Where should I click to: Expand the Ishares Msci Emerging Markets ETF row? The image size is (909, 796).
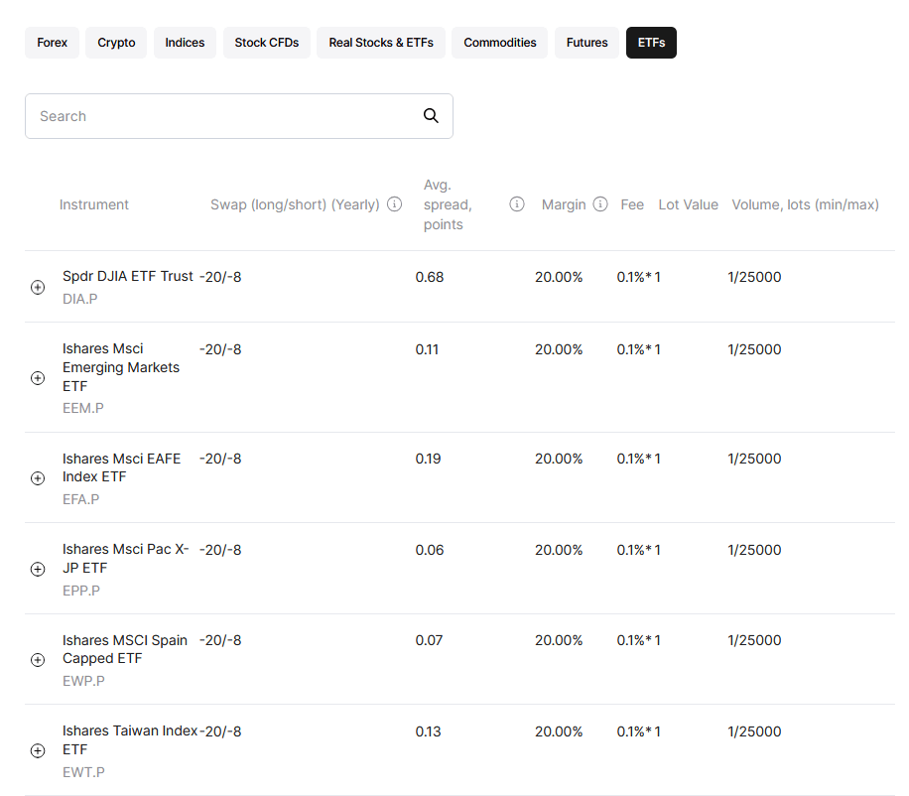tap(37, 378)
